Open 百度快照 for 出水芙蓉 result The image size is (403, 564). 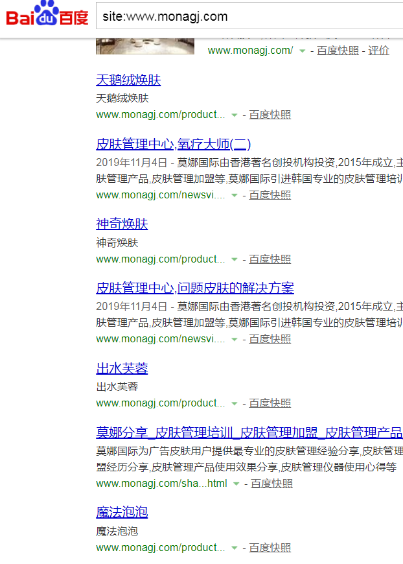pyautogui.click(x=270, y=403)
